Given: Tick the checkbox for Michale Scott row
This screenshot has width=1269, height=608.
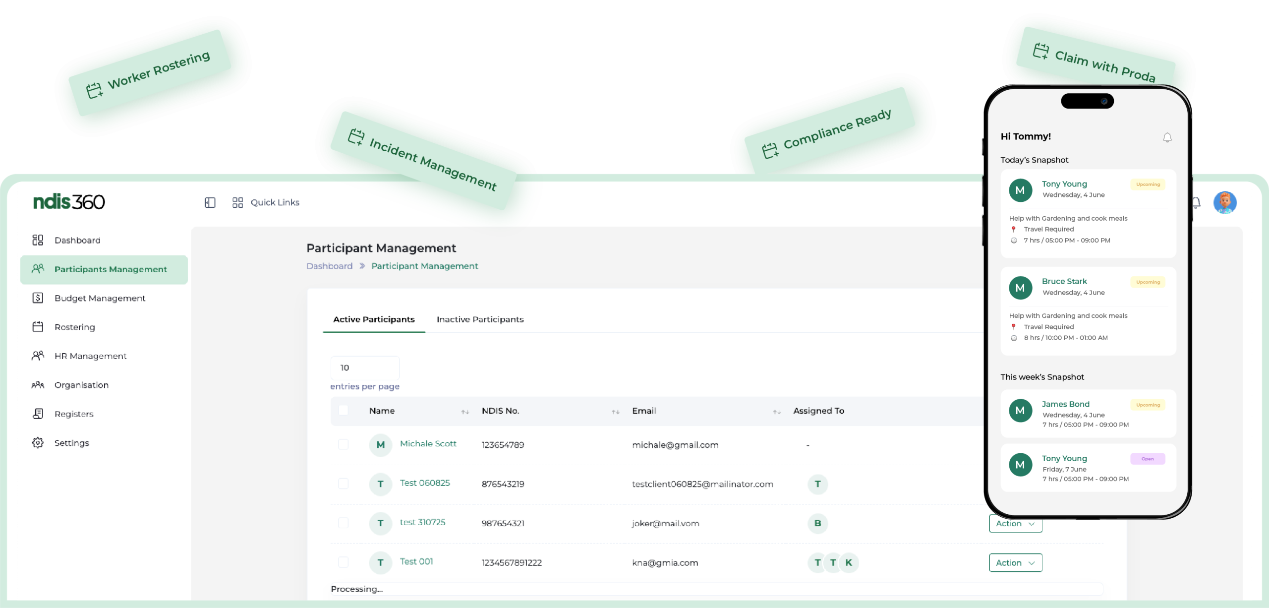Looking at the screenshot, I should click(343, 444).
